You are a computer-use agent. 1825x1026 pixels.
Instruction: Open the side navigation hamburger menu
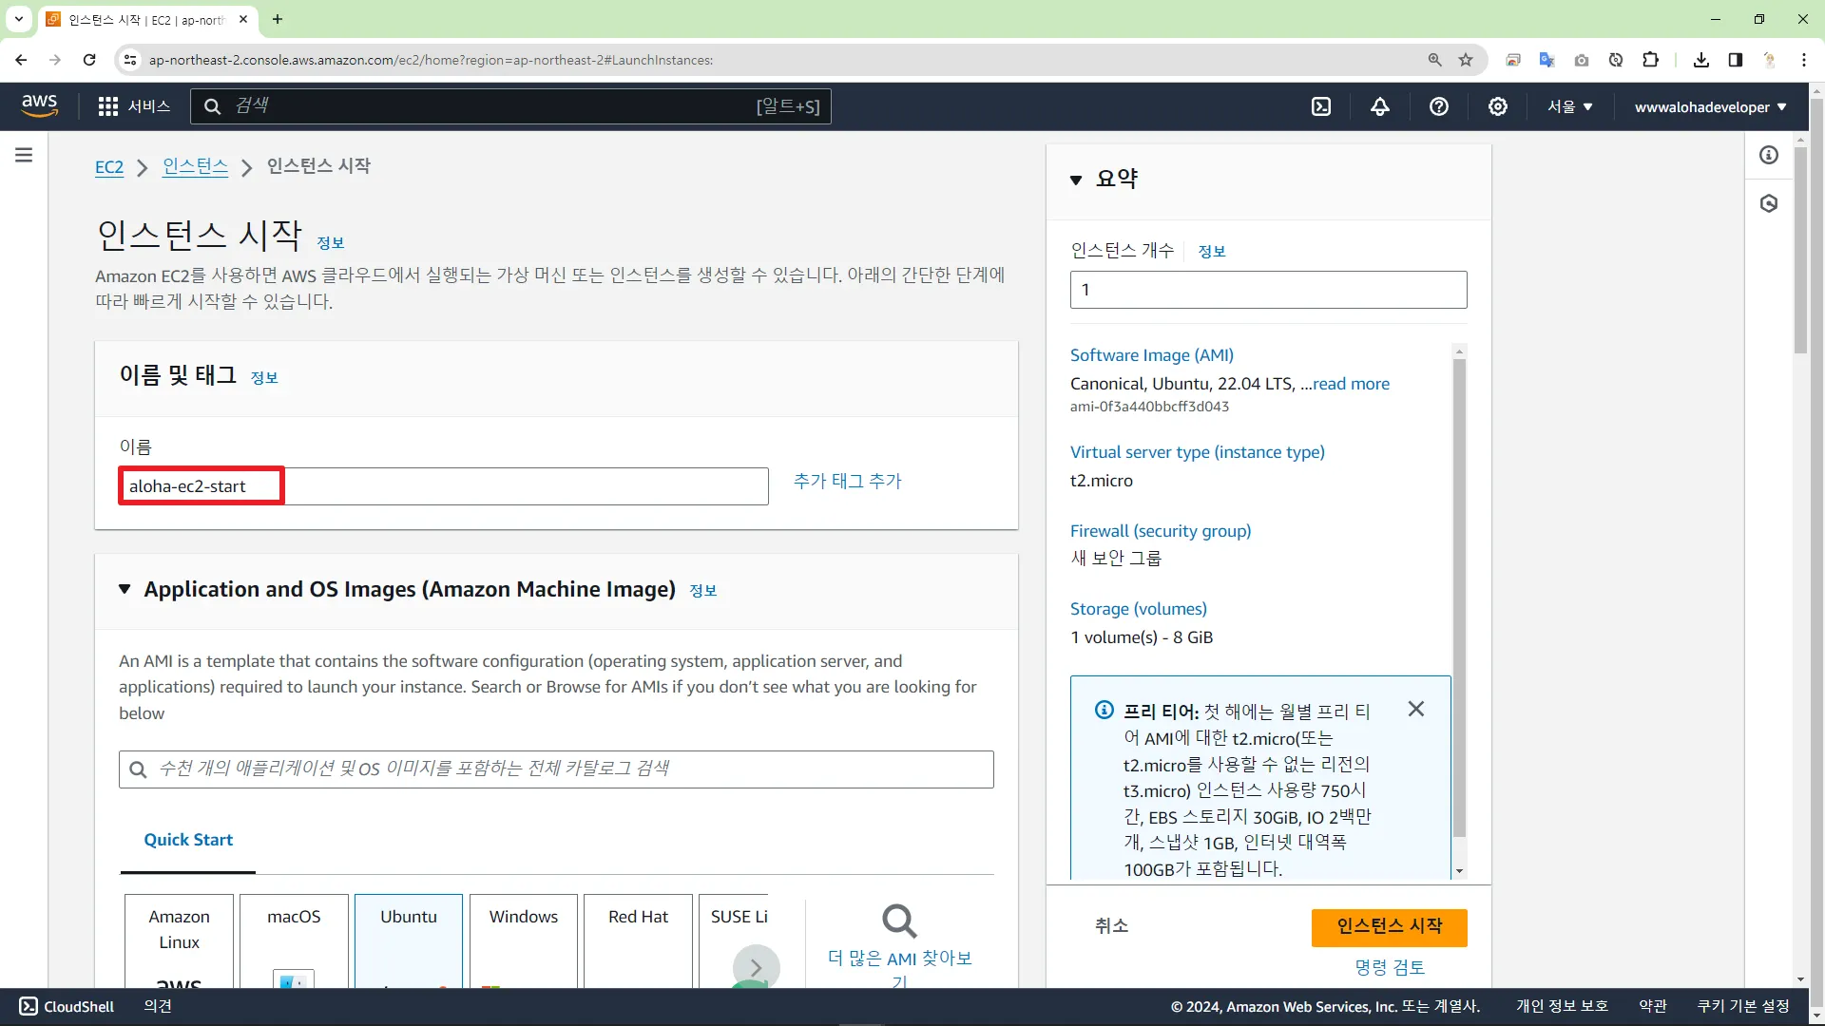click(24, 155)
